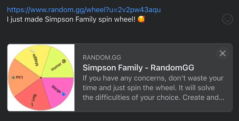Click the skateboard icon beside Bart
Viewport: 239px width, 121px height.
[x=32, y=104]
